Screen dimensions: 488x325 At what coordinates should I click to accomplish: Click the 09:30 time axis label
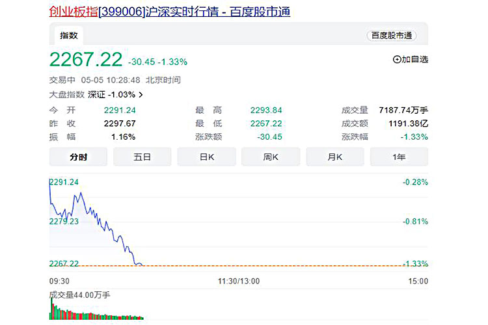point(59,281)
